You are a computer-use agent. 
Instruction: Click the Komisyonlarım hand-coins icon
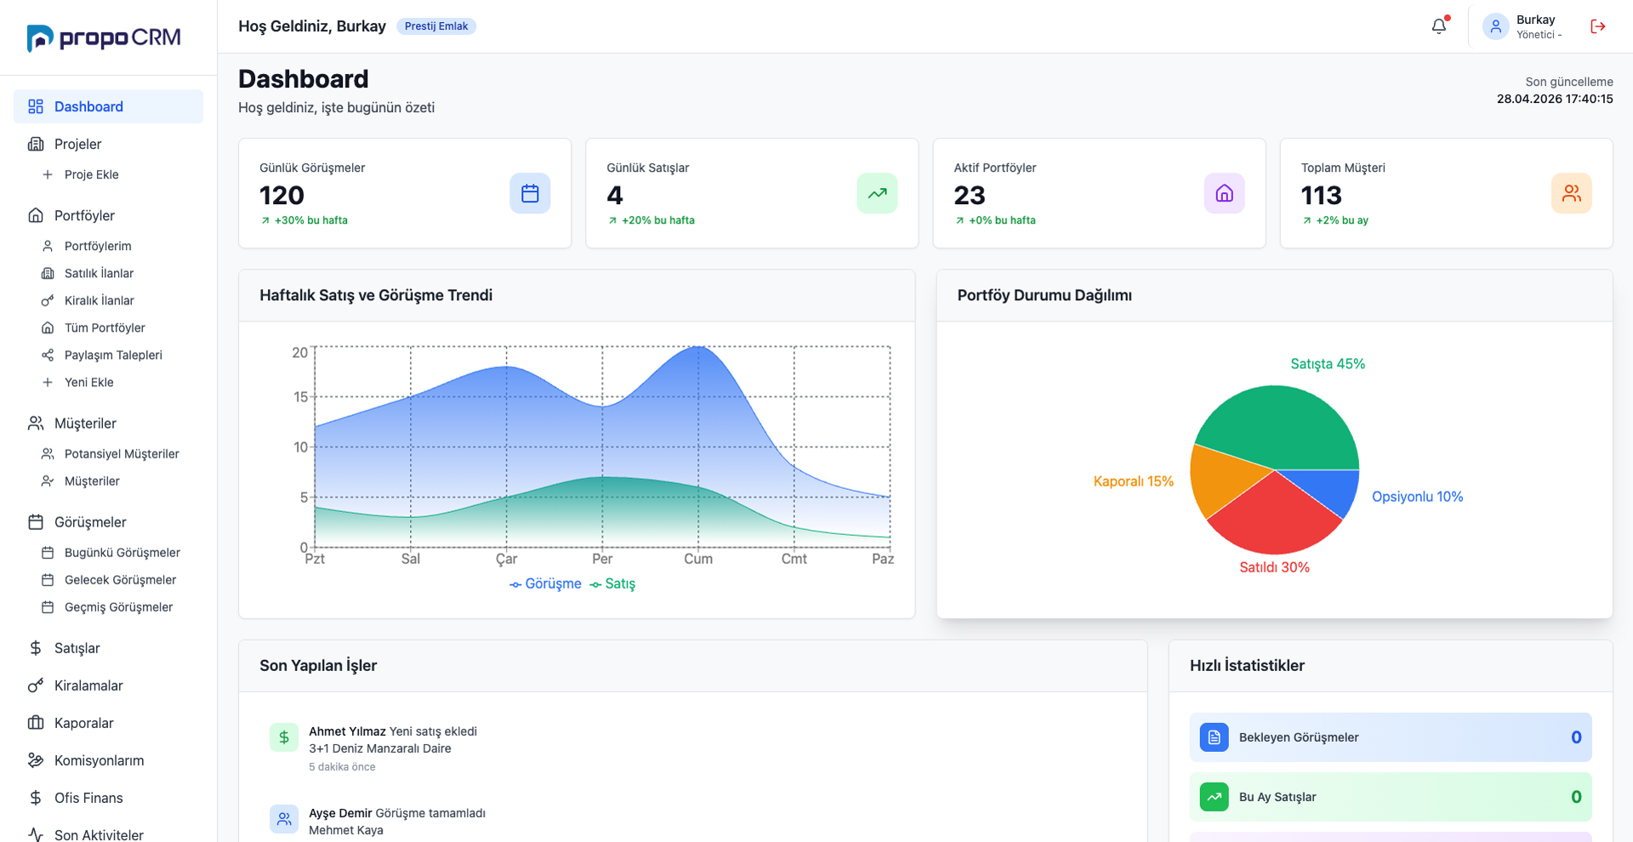36,760
